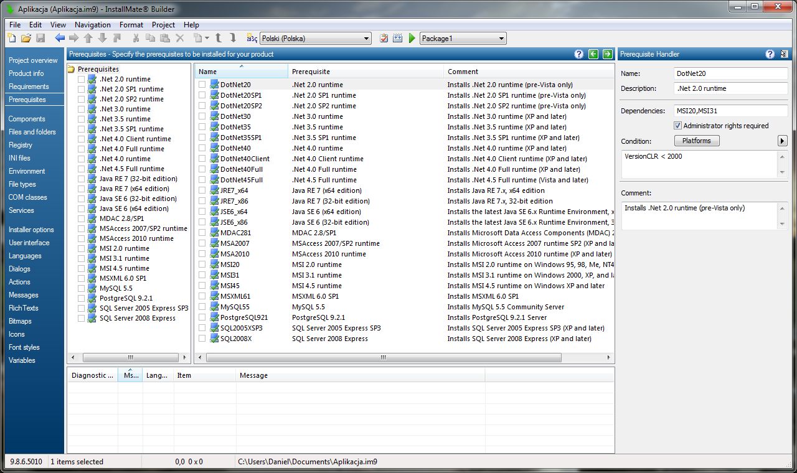Open the File menu
The height and width of the screenshot is (473, 797).
tap(15, 25)
